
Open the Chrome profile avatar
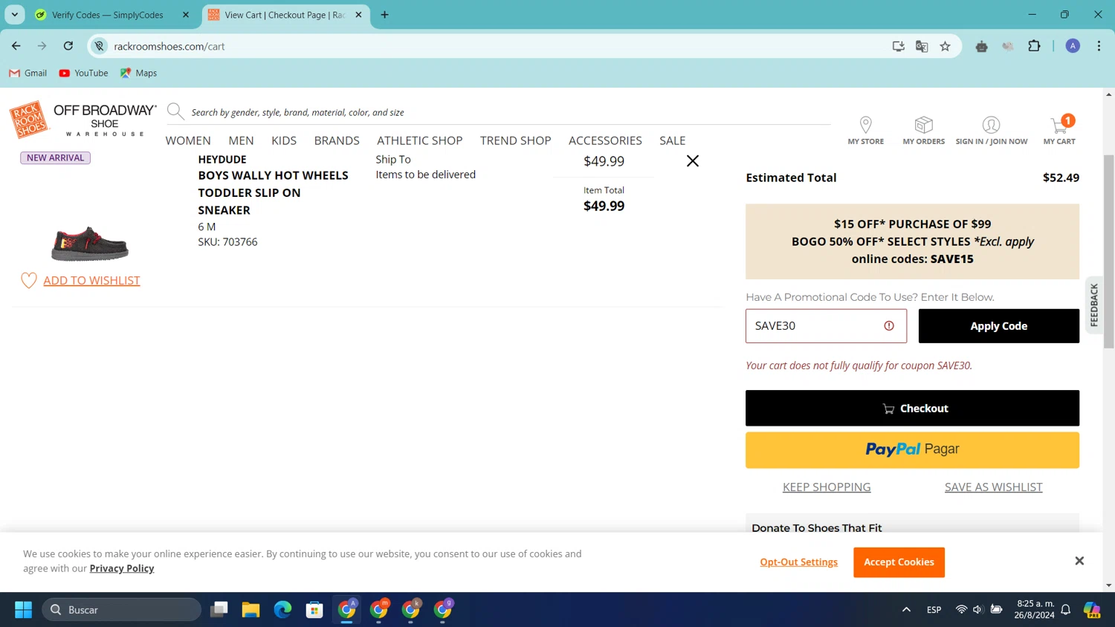click(1073, 46)
